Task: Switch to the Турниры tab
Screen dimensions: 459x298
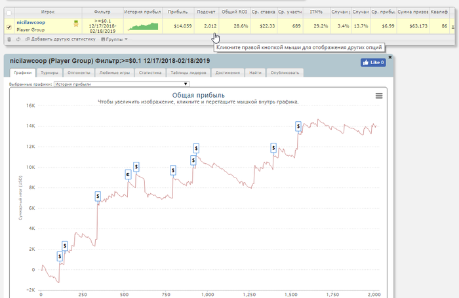Action: coord(49,73)
